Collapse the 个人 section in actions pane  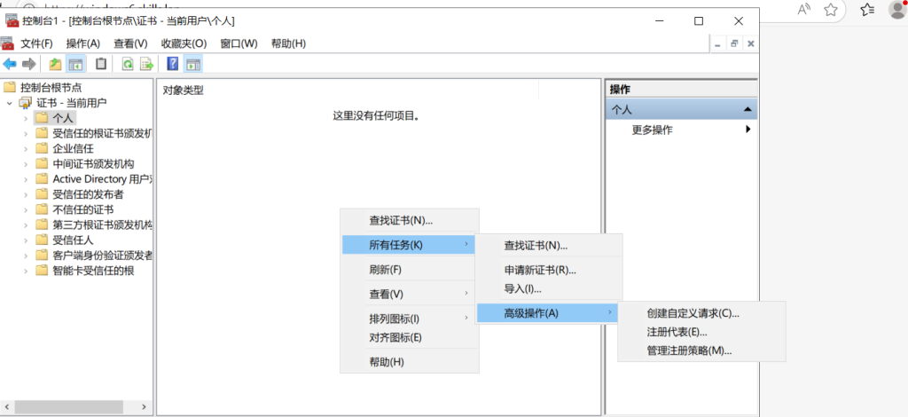749,109
